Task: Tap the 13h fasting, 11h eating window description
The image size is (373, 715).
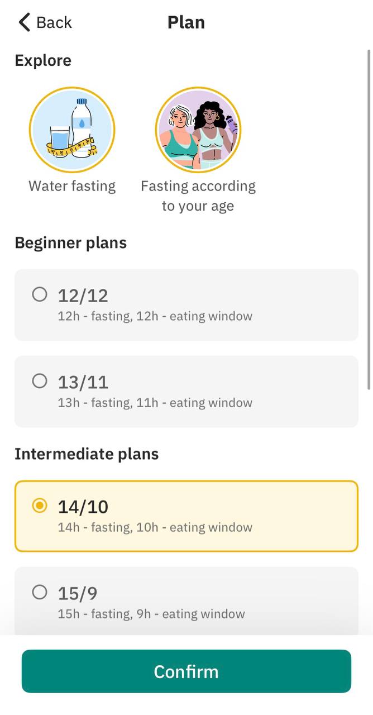Action: click(x=155, y=403)
